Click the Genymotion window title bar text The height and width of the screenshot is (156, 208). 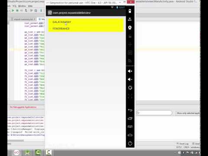pyautogui.click(x=83, y=3)
